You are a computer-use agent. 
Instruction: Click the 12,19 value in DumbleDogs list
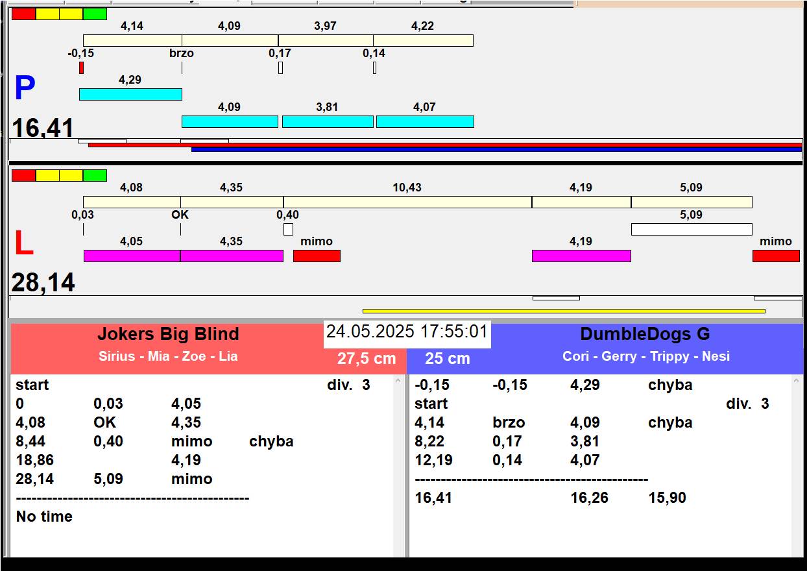(433, 460)
